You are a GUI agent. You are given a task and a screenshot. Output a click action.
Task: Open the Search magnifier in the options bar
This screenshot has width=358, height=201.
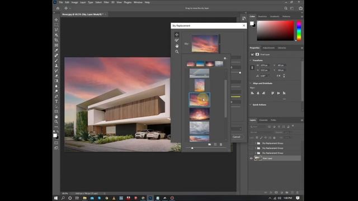coord(286,8)
